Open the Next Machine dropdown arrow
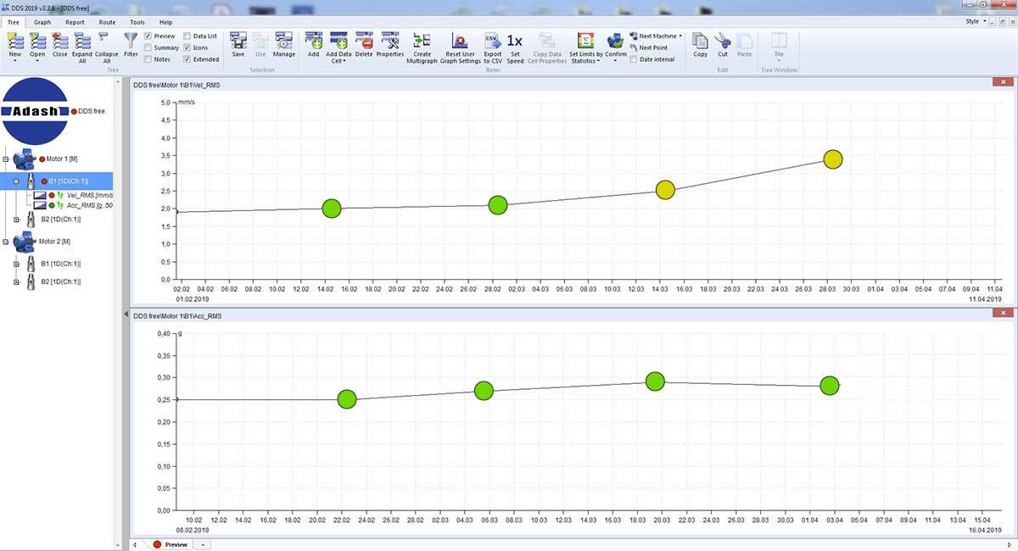The height and width of the screenshot is (551, 1018). (x=680, y=36)
